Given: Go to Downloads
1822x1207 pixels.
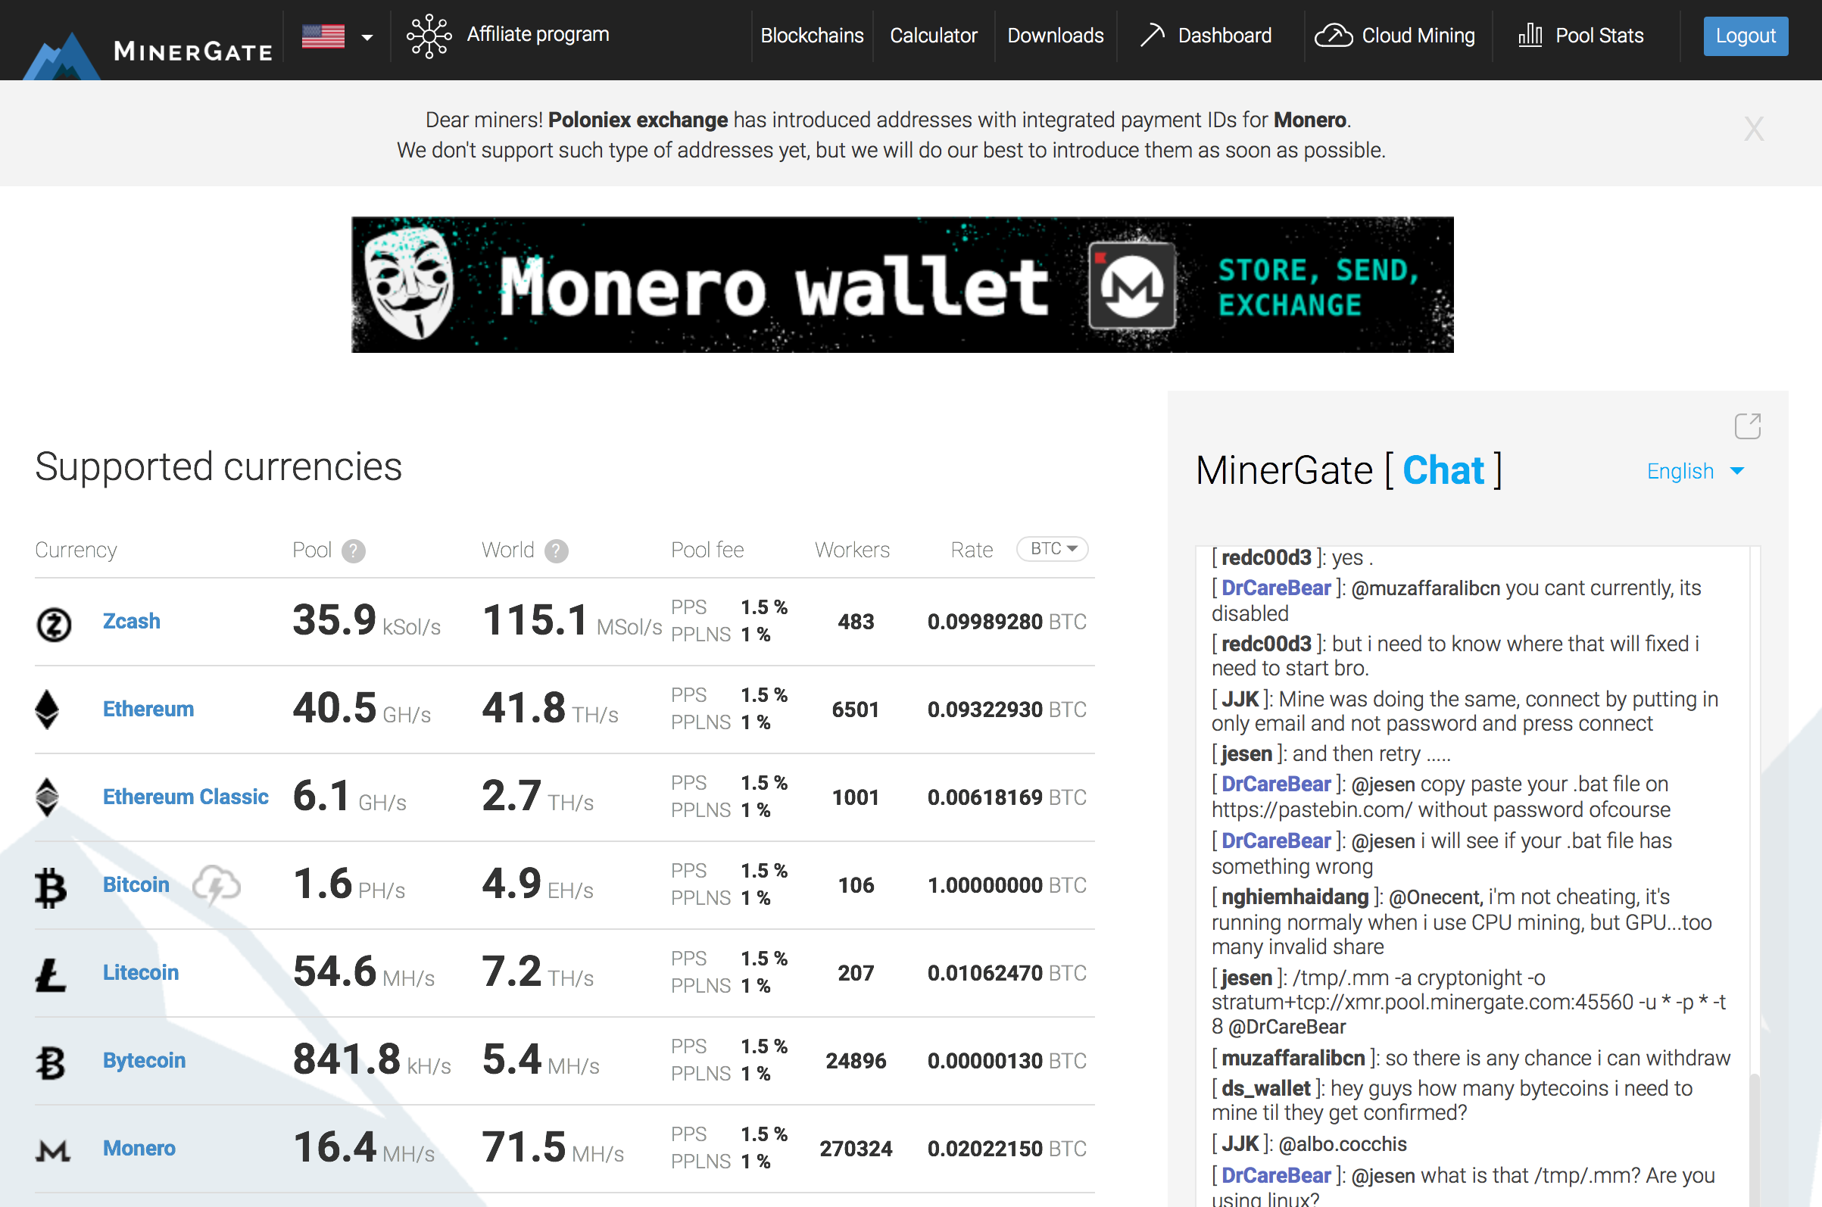Looking at the screenshot, I should (x=1055, y=36).
